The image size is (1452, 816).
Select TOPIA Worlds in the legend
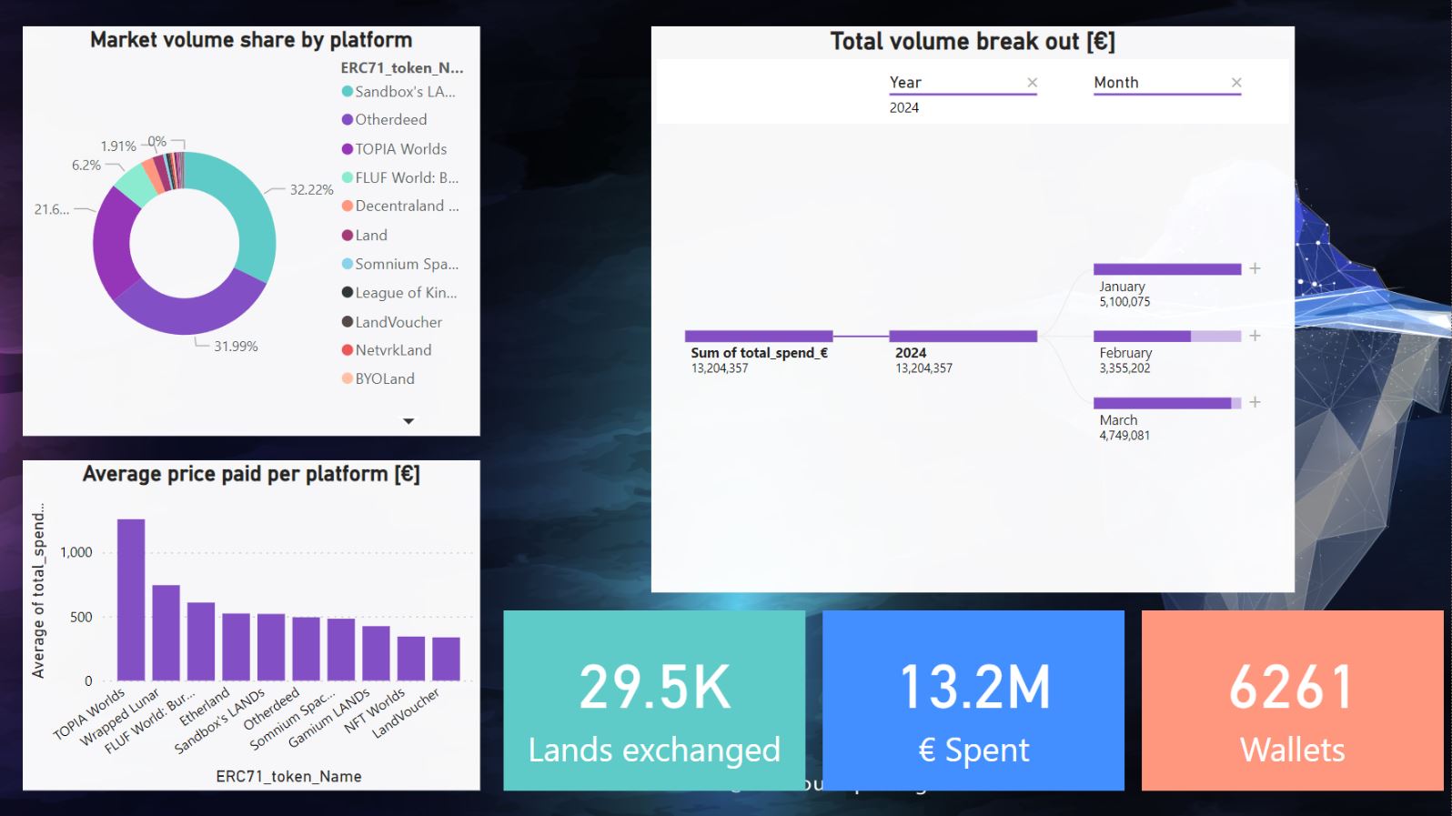pos(394,148)
